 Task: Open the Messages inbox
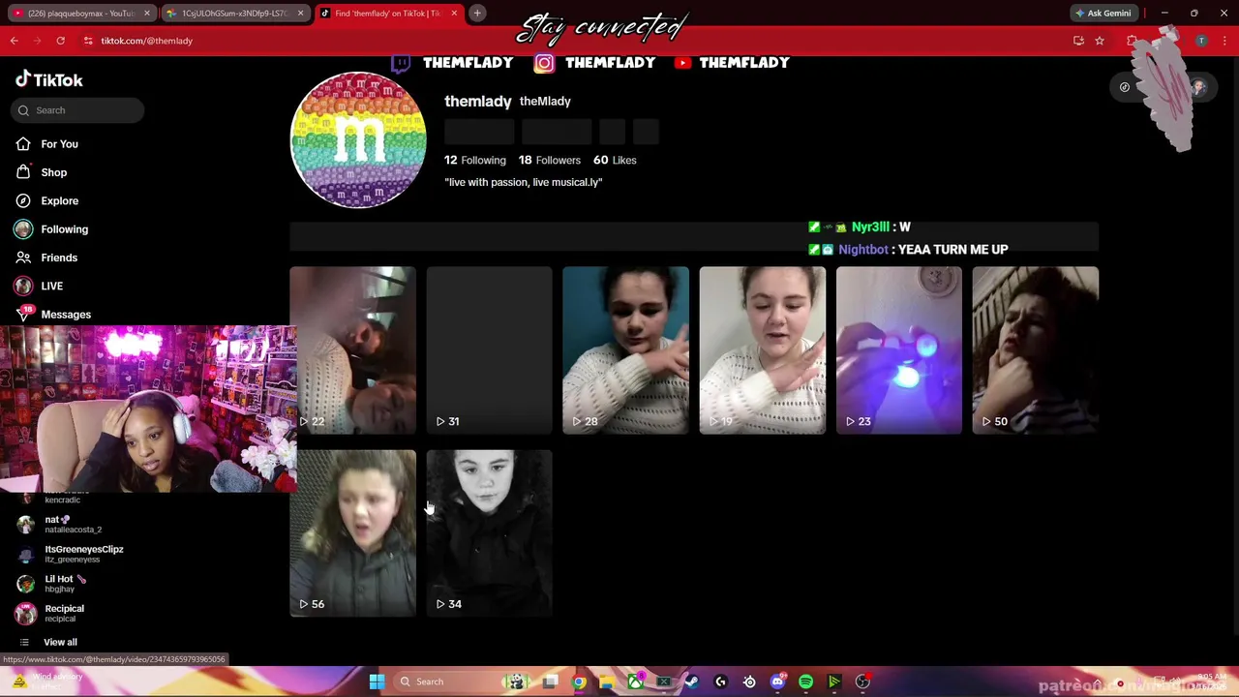point(66,315)
